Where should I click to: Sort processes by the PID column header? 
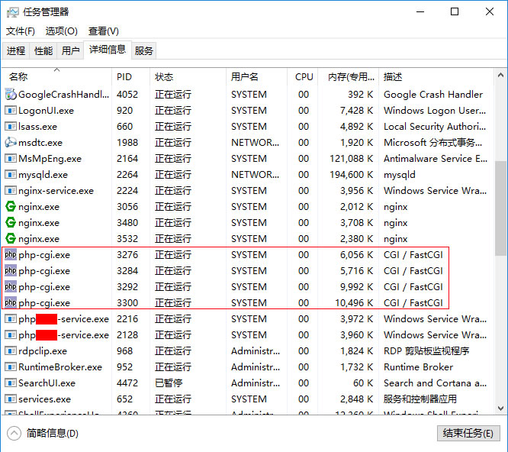coord(124,77)
